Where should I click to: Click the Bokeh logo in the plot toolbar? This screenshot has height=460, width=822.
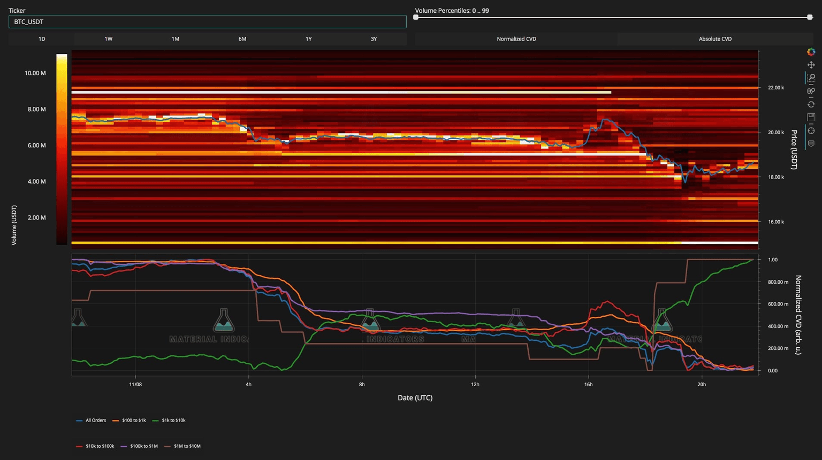click(x=811, y=52)
